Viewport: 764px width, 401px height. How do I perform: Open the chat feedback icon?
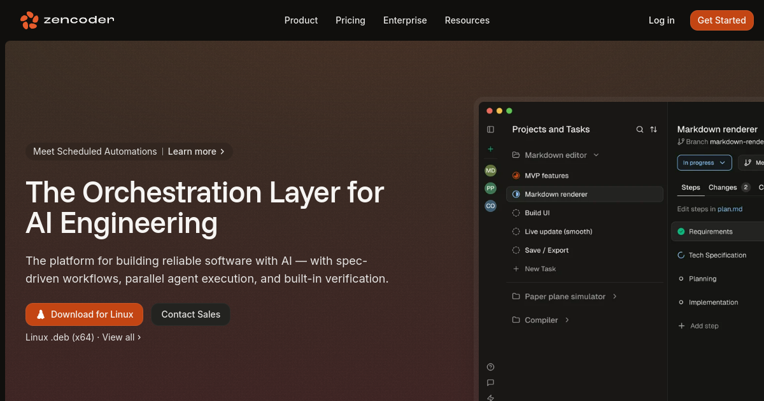(x=490, y=383)
